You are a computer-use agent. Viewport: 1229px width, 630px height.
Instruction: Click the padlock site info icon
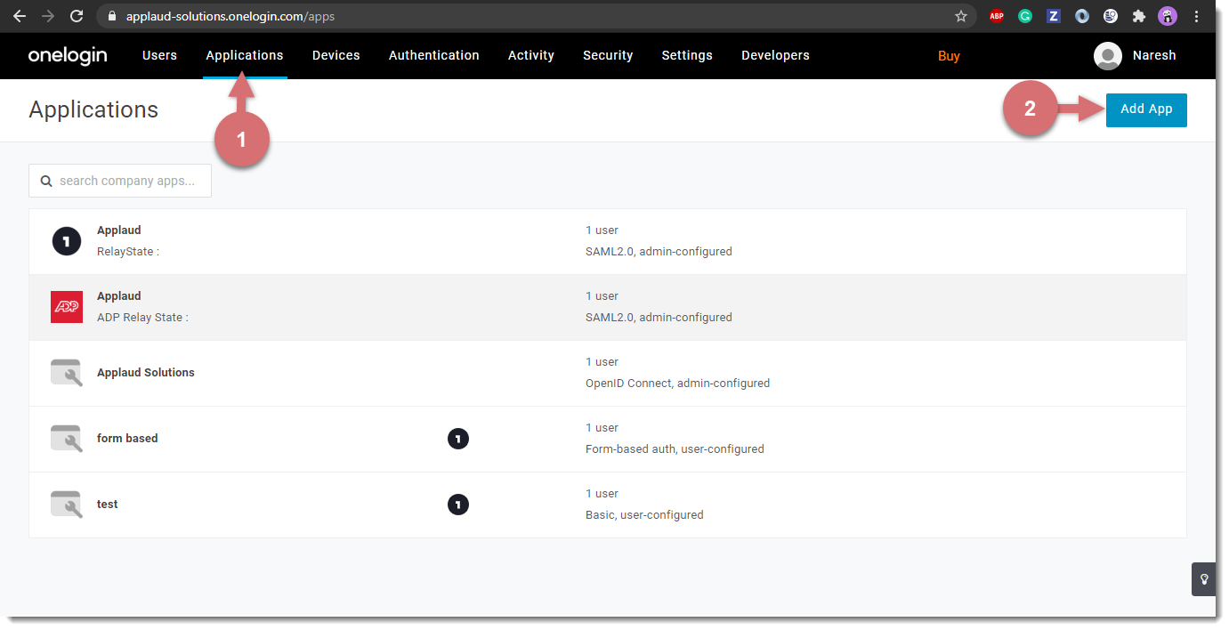pyautogui.click(x=111, y=16)
